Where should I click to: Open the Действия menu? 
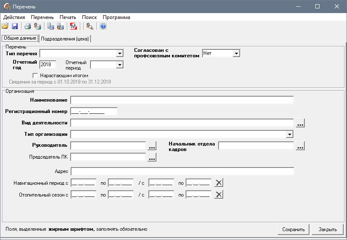(x=14, y=17)
